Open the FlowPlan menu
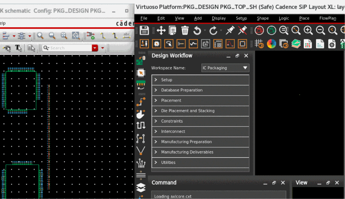This screenshot has width=345, height=199. 328,18
